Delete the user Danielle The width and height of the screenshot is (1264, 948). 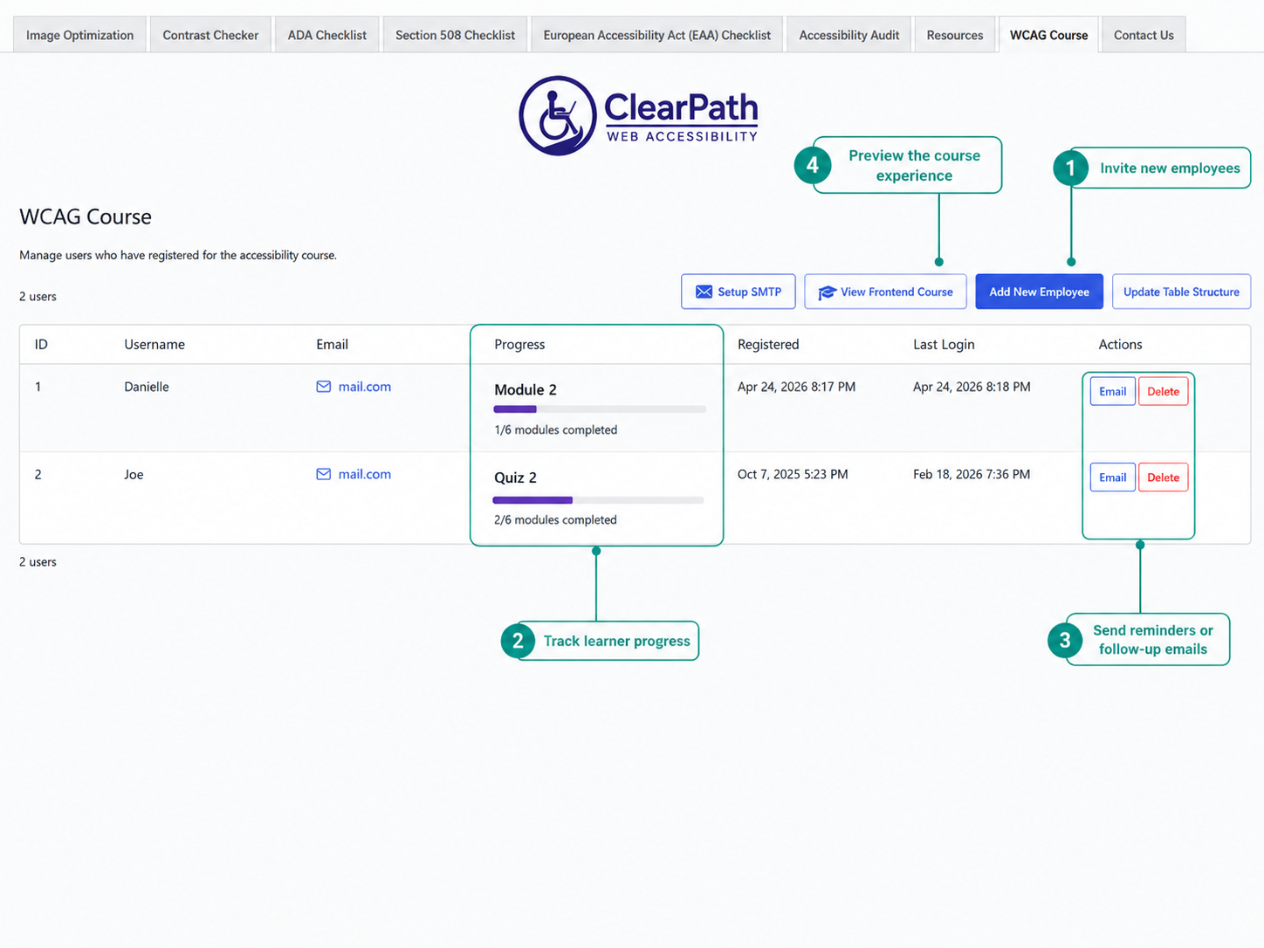pos(1163,391)
